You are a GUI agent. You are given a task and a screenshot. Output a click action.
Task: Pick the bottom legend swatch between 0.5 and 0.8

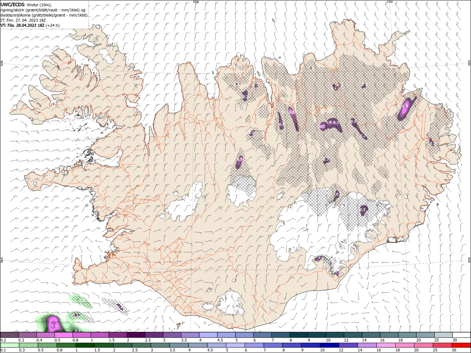click(x=47, y=345)
